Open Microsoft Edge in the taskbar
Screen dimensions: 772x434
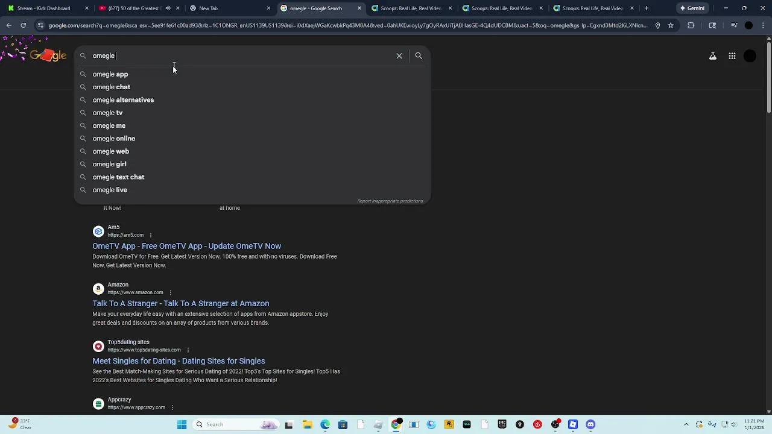(325, 424)
